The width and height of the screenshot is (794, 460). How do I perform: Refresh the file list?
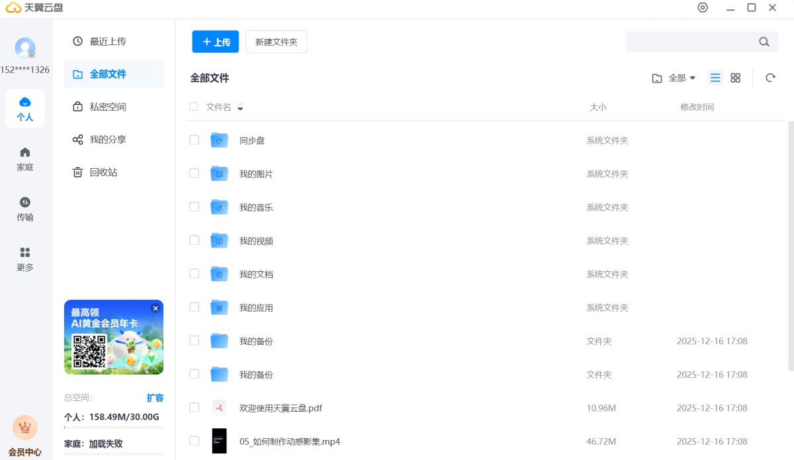(770, 78)
